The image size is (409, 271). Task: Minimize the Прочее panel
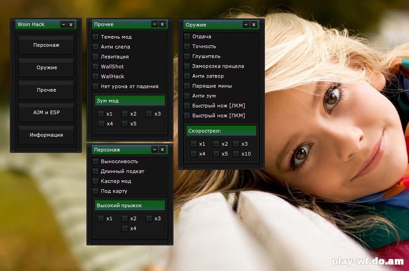click(155, 24)
